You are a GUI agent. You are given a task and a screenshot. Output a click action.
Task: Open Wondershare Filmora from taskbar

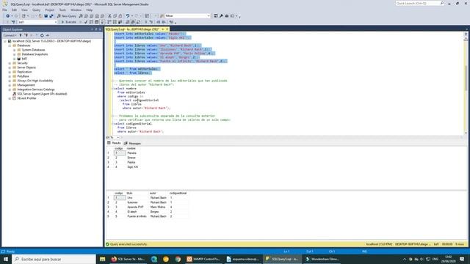pyautogui.click(x=322, y=259)
